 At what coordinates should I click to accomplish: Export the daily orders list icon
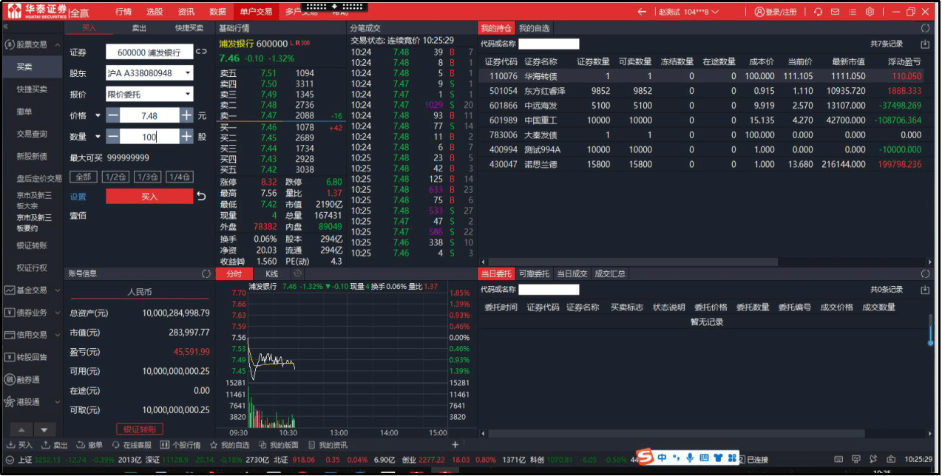924,290
